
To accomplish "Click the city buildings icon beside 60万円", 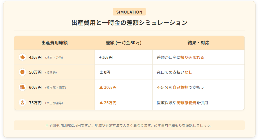I will [23, 87].
